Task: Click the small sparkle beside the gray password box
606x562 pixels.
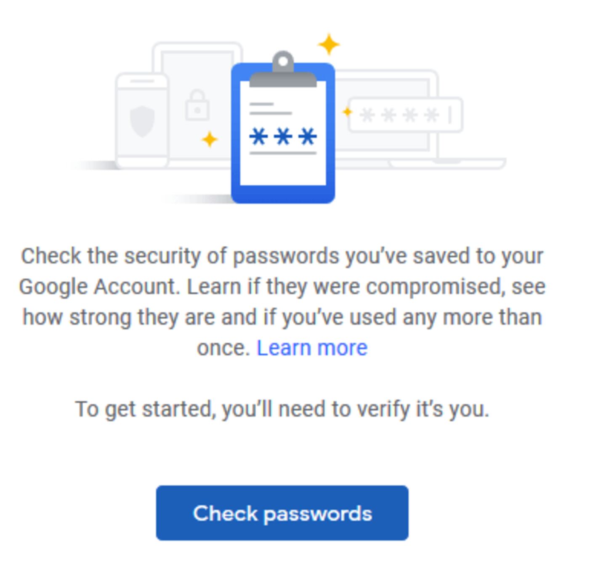Action: click(x=347, y=112)
